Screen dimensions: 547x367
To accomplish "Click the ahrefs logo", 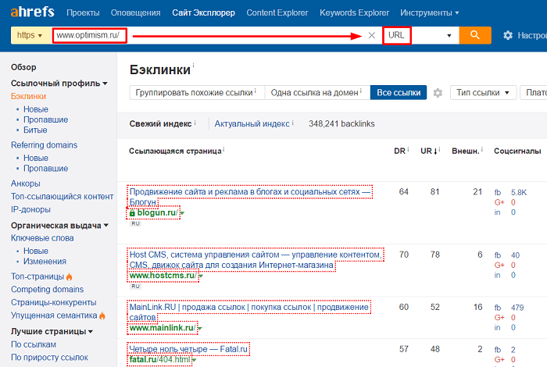I will click(33, 12).
